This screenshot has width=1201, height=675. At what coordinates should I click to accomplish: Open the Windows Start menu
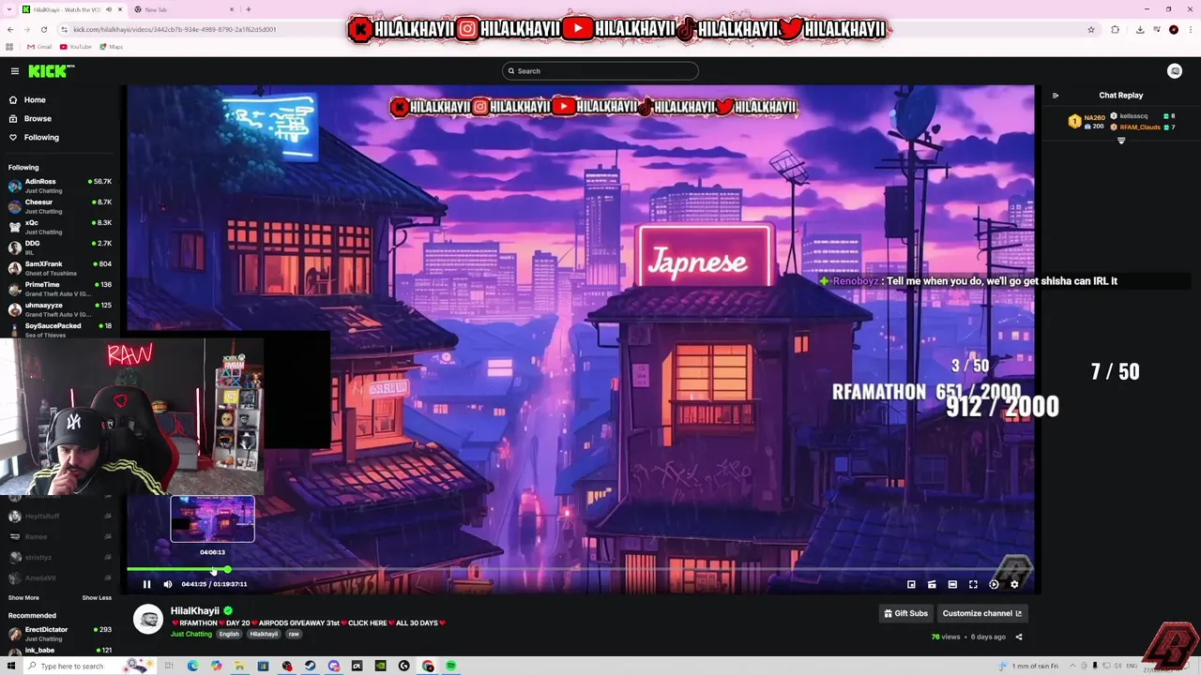click(10, 666)
